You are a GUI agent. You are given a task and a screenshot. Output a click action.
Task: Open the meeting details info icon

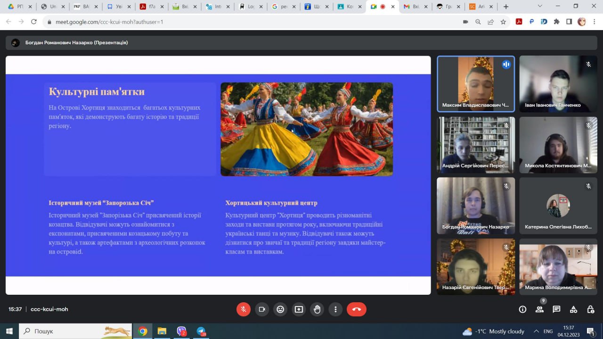coord(522,309)
